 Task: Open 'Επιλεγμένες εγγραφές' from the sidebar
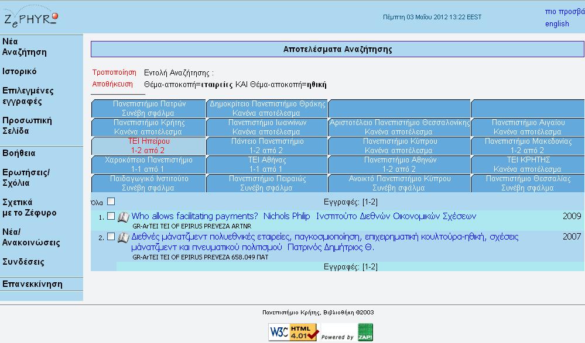(x=28, y=96)
